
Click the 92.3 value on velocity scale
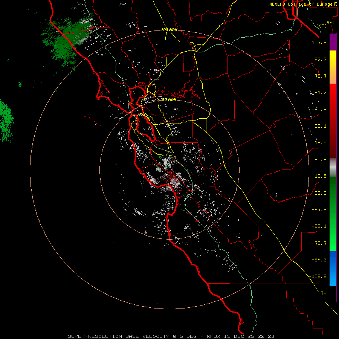coord(321,59)
